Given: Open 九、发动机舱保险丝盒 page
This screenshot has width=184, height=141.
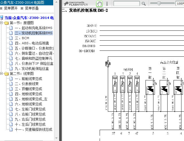Looking at the screenshot, I should coord(32,69).
